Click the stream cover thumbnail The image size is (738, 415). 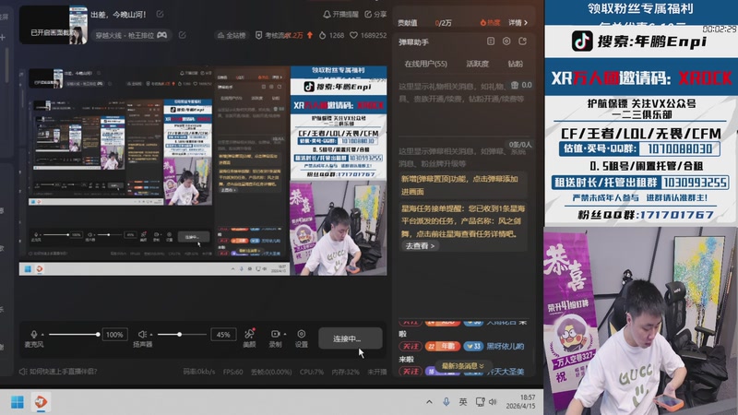tap(54, 25)
